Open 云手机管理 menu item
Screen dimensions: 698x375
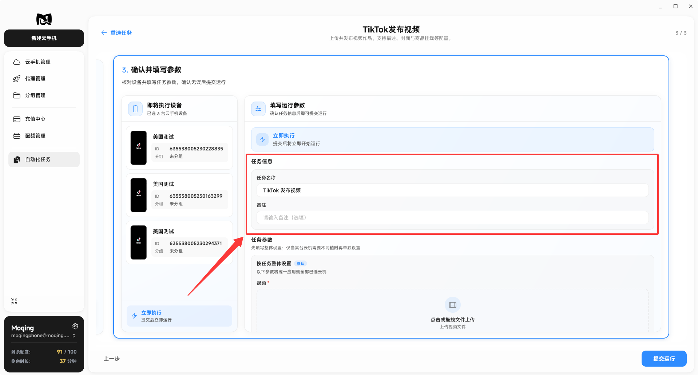pyautogui.click(x=44, y=62)
